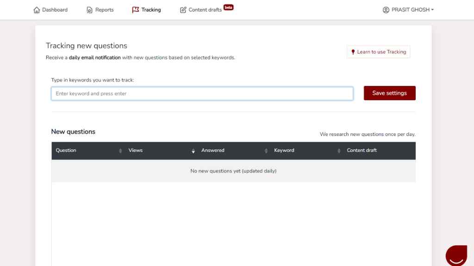Sort table by Question column arrows
Viewport: 474px width, 266px height.
[120, 151]
